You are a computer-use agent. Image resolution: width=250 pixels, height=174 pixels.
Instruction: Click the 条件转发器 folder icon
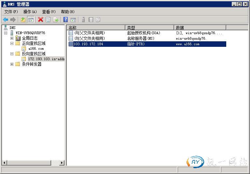(x=18, y=64)
